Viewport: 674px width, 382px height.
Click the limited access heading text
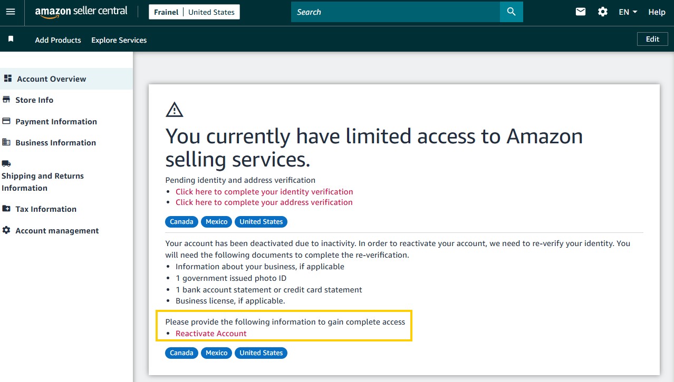374,148
